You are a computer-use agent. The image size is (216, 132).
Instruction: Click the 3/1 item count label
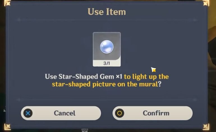pyautogui.click(x=107, y=63)
